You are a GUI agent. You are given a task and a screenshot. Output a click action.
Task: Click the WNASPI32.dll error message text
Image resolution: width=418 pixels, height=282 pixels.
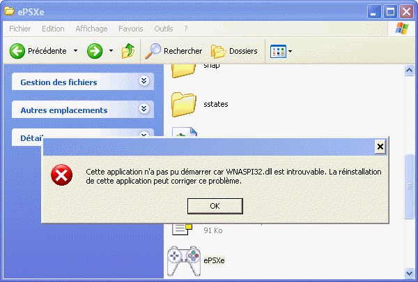[x=233, y=176]
